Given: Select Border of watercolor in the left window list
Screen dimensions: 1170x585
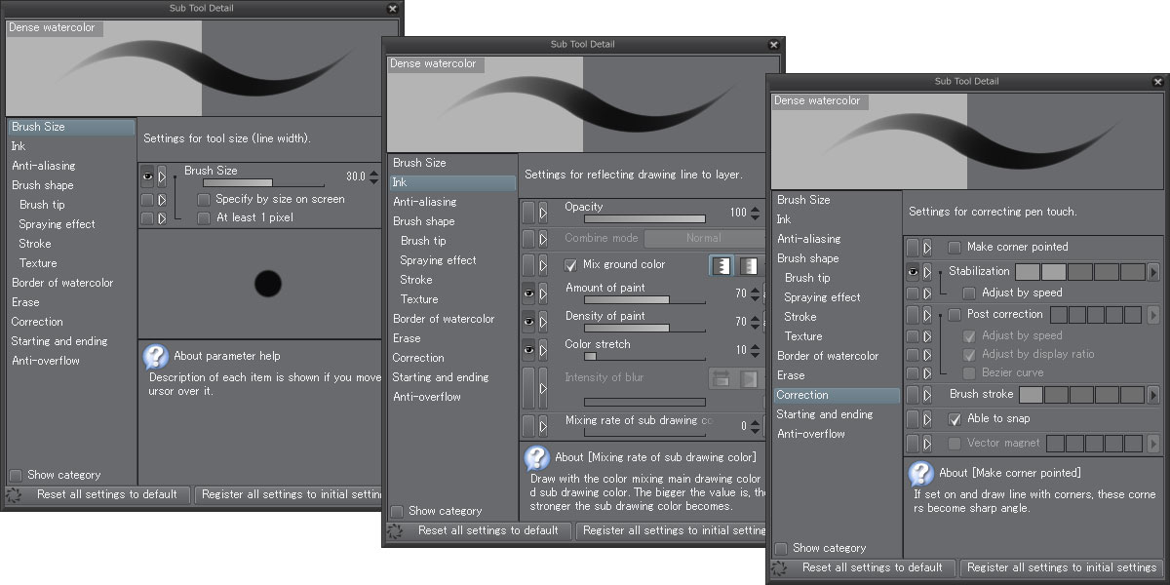Looking at the screenshot, I should point(62,283).
